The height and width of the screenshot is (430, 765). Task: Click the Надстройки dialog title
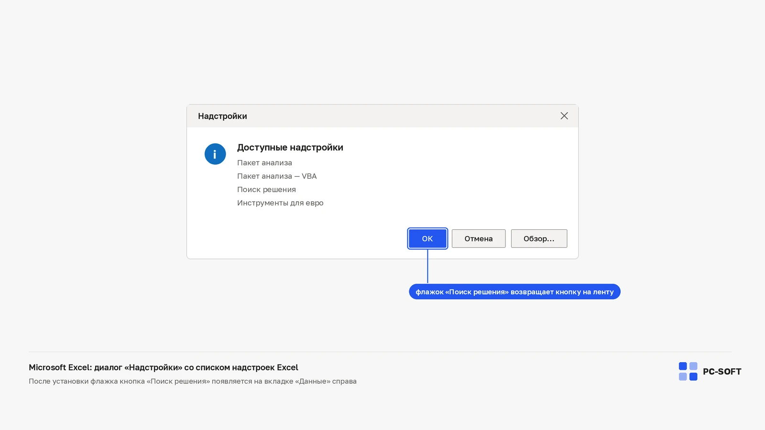click(x=222, y=116)
